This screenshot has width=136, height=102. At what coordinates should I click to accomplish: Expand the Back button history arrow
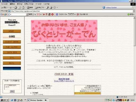tap(8, 8)
